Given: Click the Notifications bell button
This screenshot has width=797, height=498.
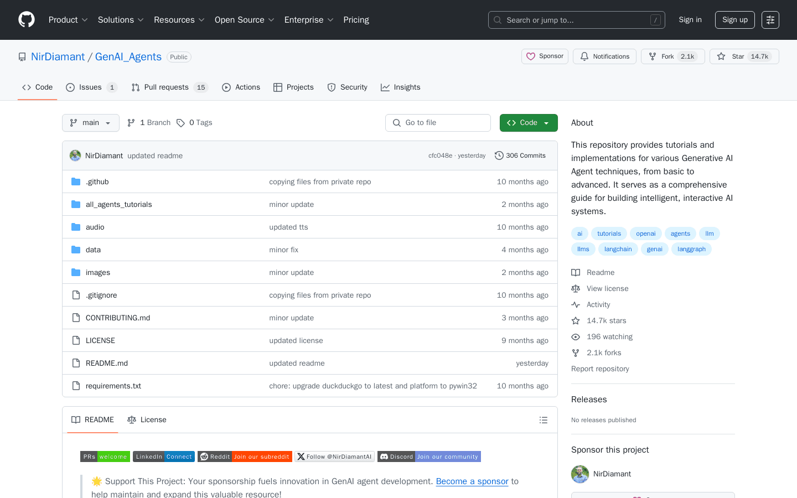Looking at the screenshot, I should pyautogui.click(x=604, y=56).
